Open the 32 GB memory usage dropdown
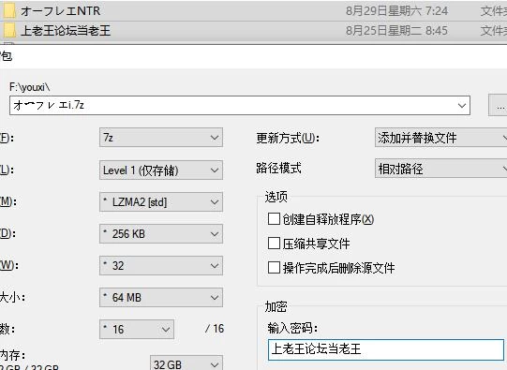507x370 pixels. coord(186,363)
